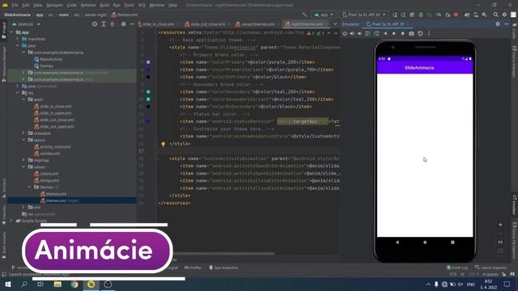Open IDE settings gear in top toolbar

[504, 15]
